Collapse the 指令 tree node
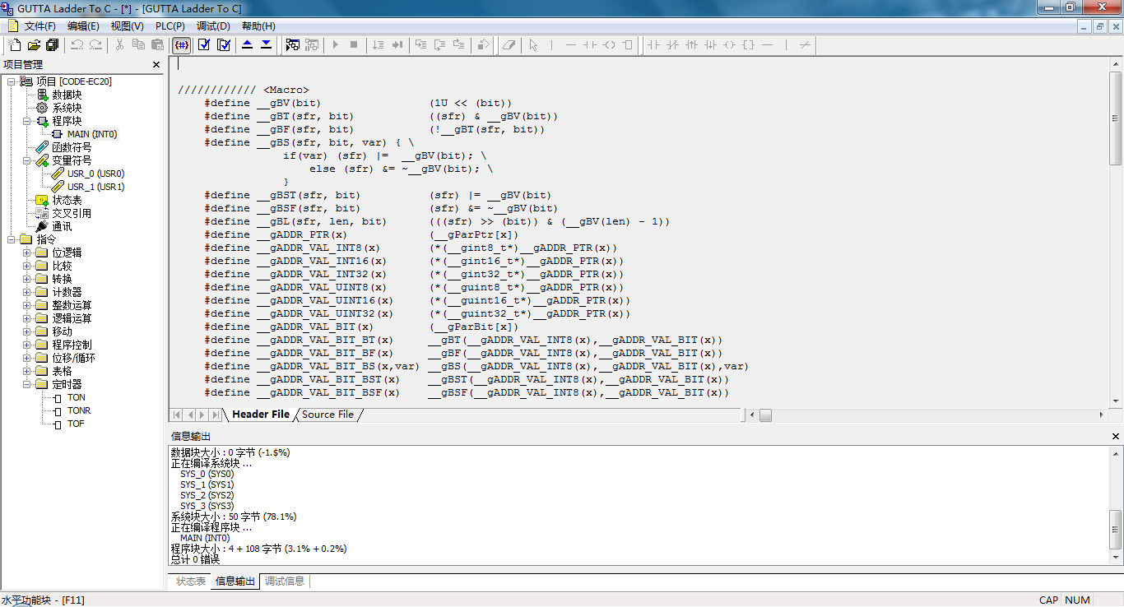 coord(12,239)
